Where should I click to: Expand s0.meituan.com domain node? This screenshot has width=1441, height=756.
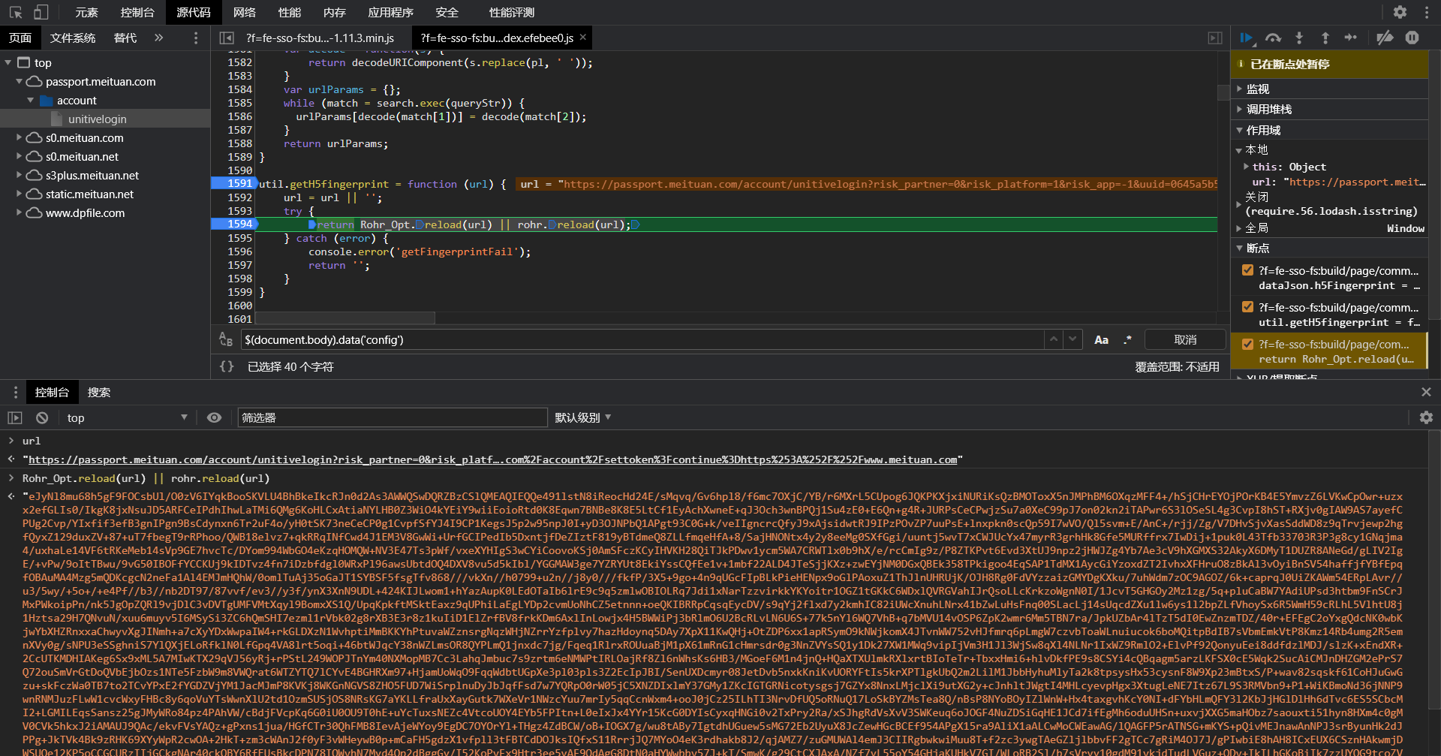click(20, 137)
